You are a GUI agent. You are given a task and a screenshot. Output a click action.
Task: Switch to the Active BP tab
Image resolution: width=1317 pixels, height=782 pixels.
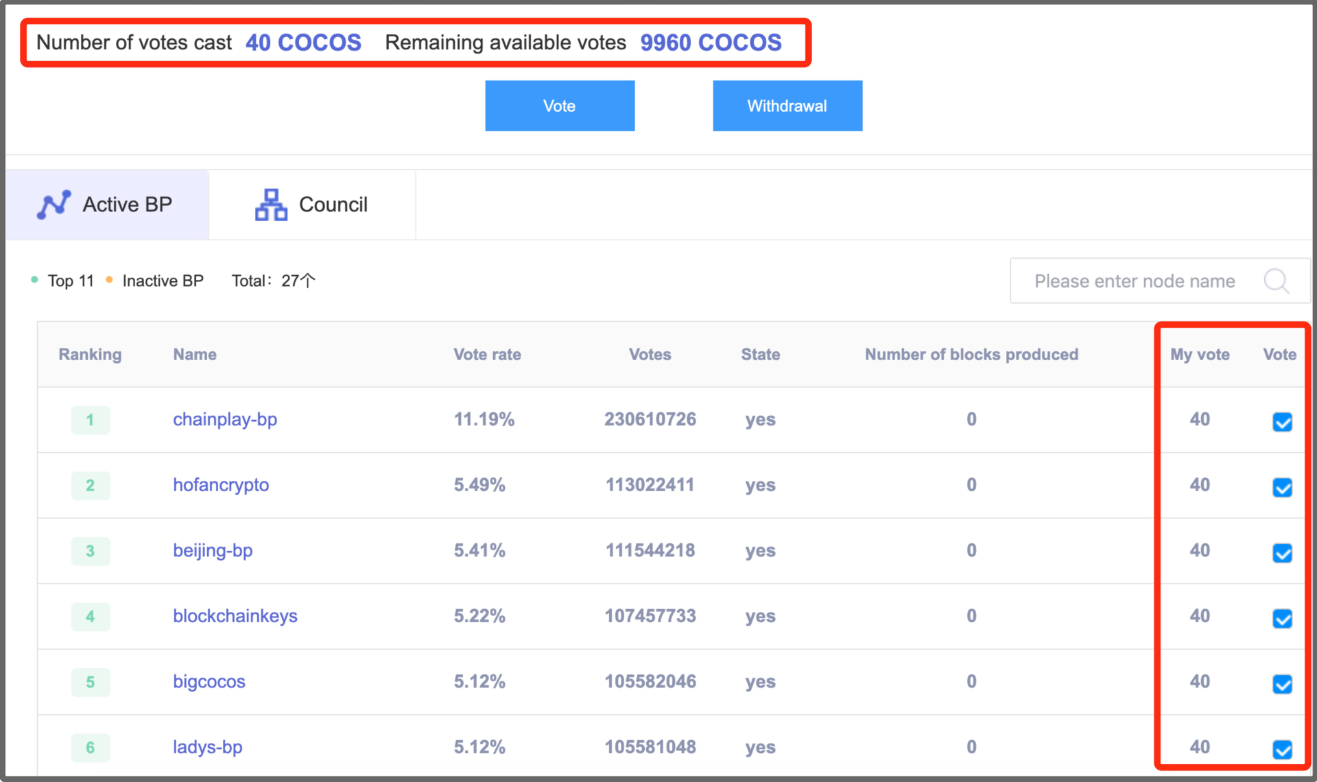(108, 204)
